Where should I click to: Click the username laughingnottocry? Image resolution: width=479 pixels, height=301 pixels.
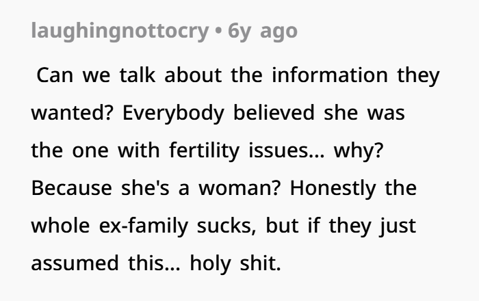(x=120, y=32)
